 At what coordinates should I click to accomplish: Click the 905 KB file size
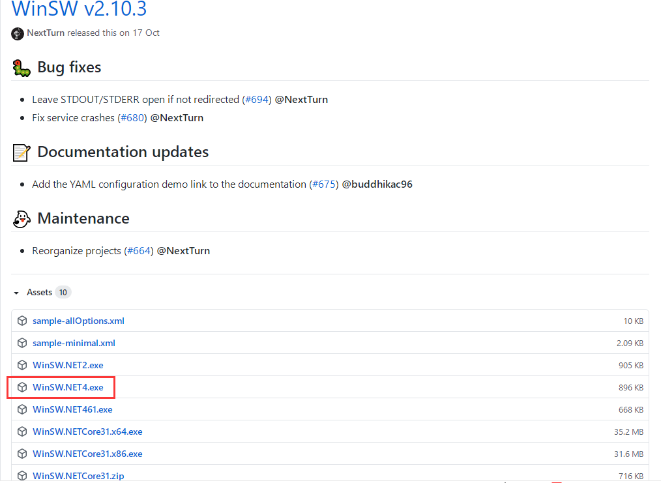[x=631, y=366]
